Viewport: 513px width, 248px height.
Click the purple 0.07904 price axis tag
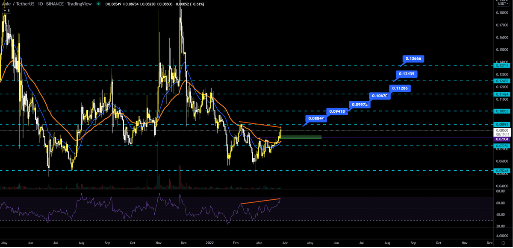(x=501, y=139)
